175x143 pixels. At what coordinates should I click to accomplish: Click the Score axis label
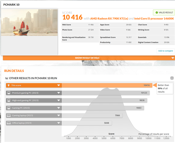coord(111,134)
